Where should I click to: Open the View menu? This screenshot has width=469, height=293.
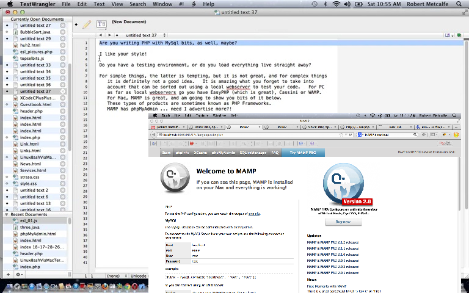[117, 4]
